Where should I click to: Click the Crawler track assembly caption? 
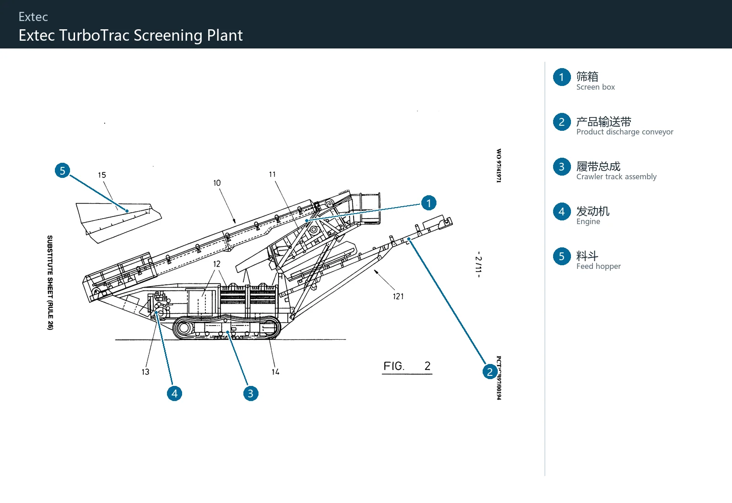(x=616, y=177)
